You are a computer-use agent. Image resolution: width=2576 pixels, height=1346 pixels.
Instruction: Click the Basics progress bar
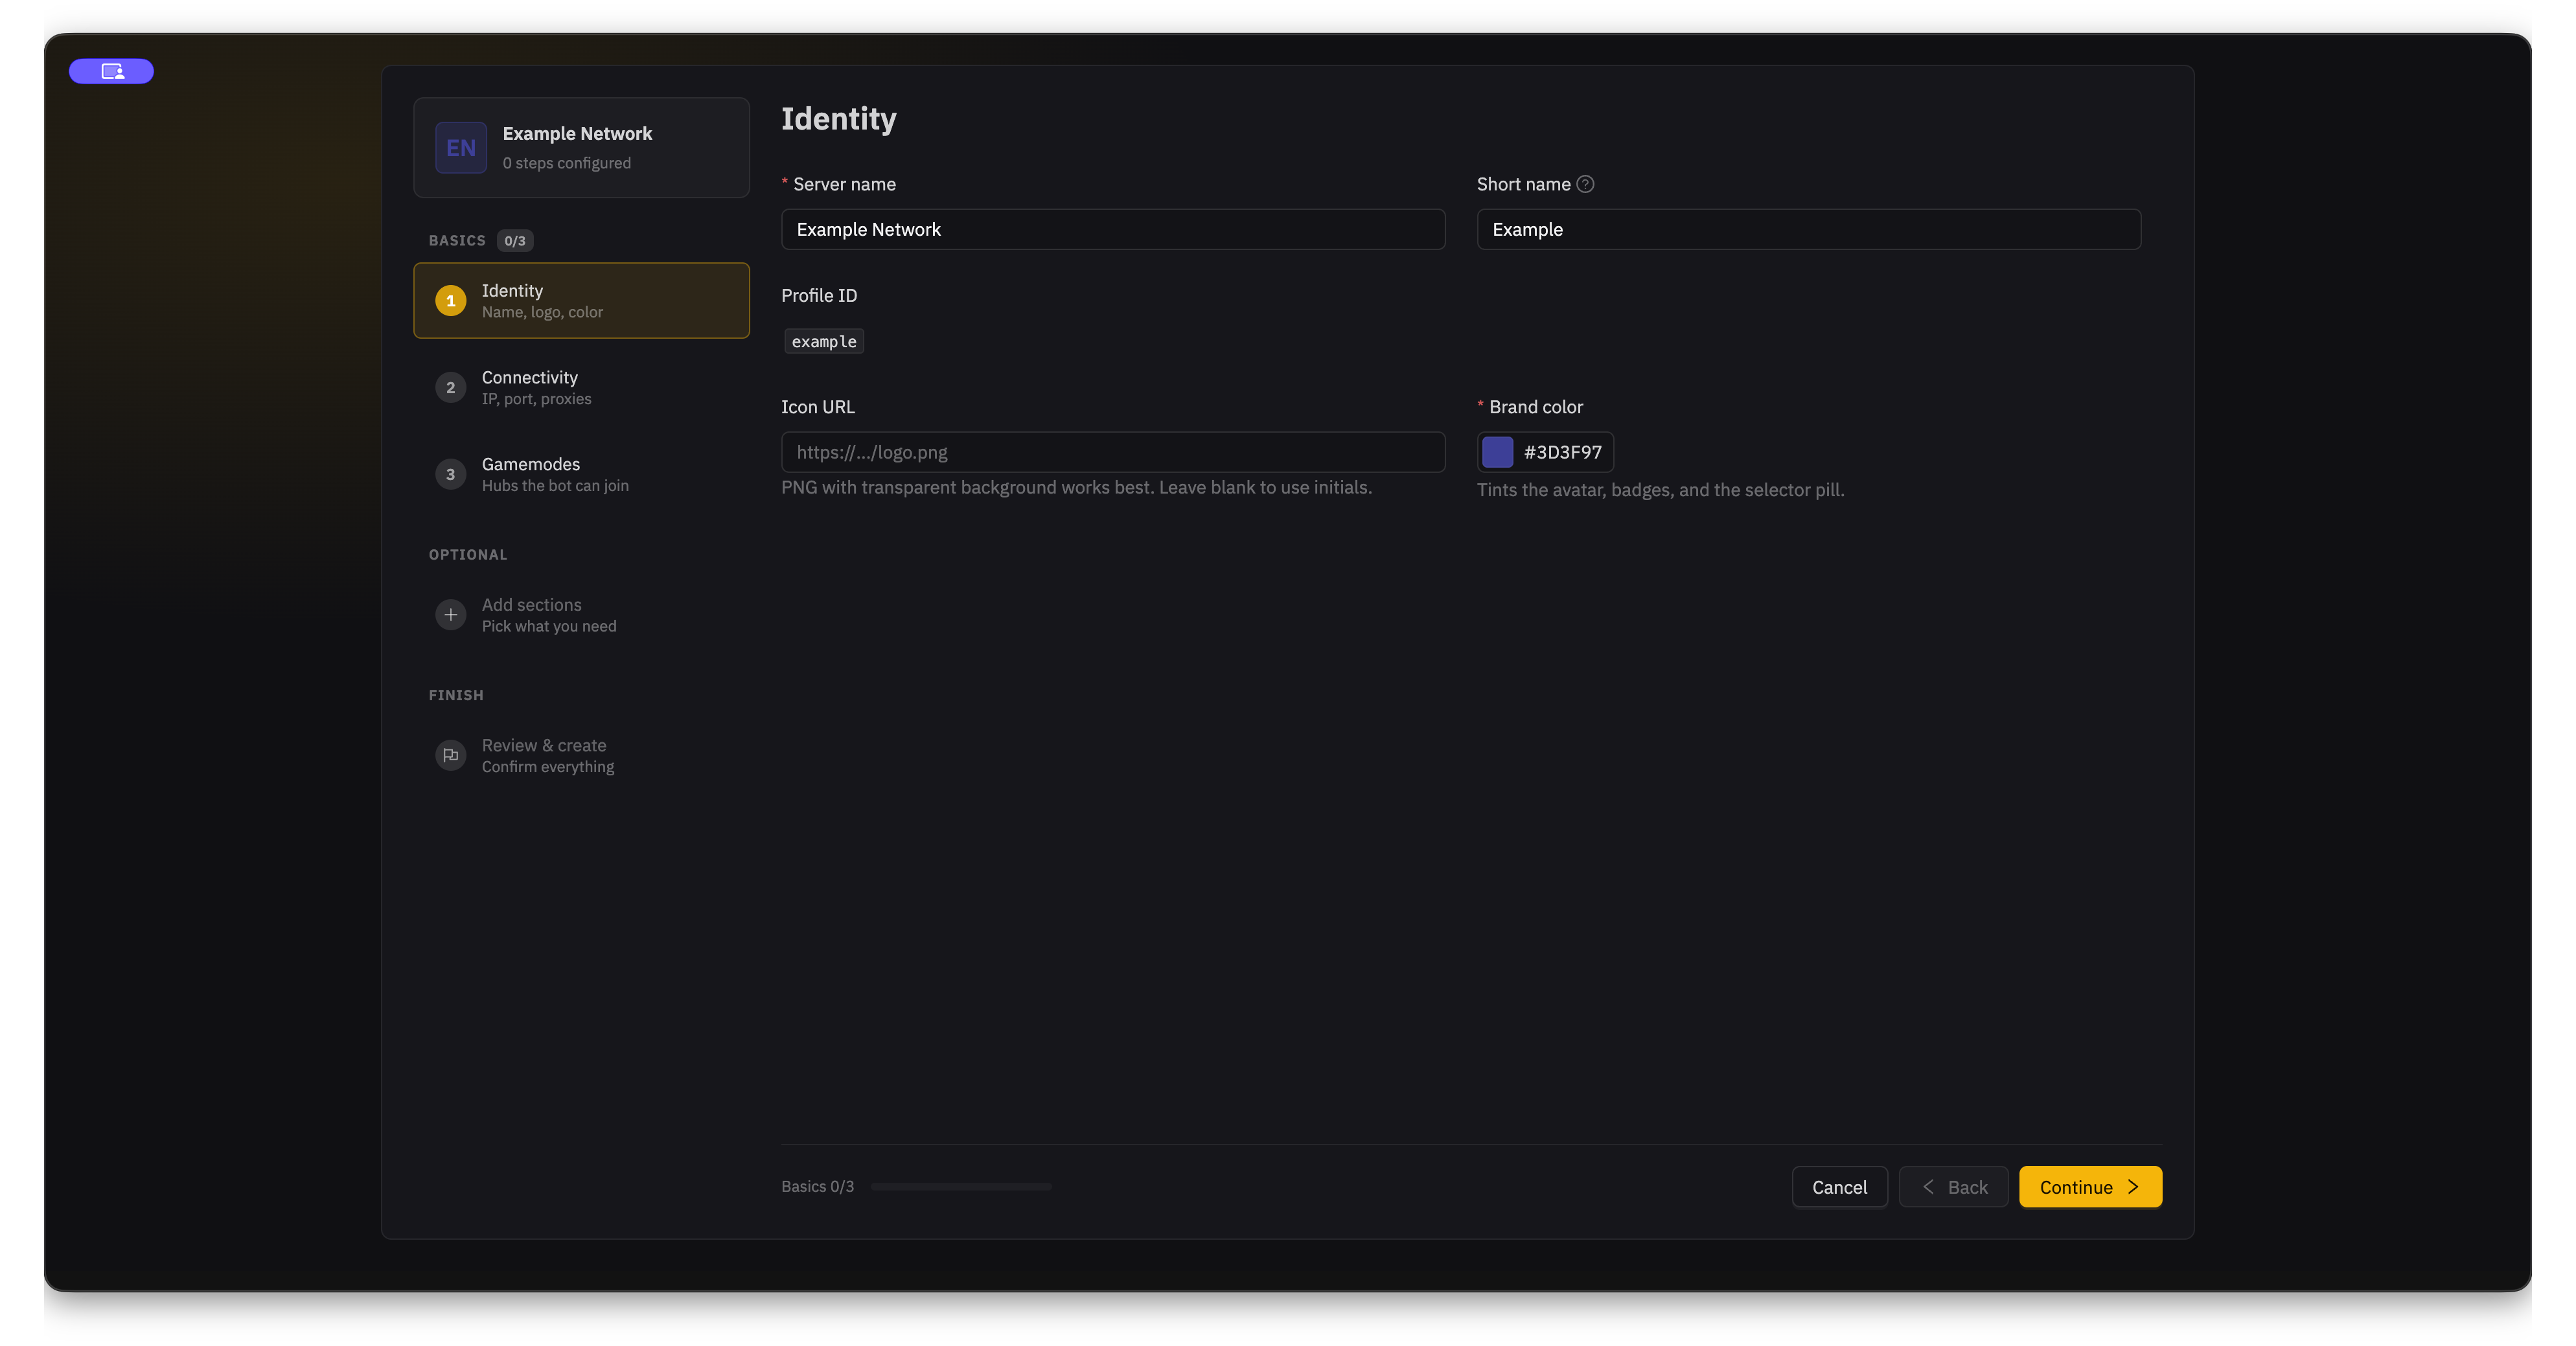(x=960, y=1187)
